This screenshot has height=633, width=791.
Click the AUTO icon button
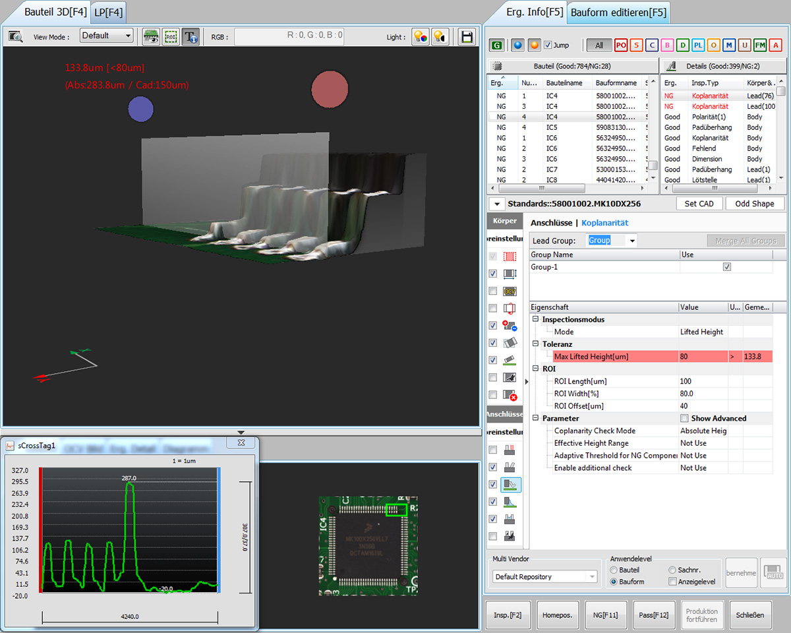pyautogui.click(x=773, y=573)
